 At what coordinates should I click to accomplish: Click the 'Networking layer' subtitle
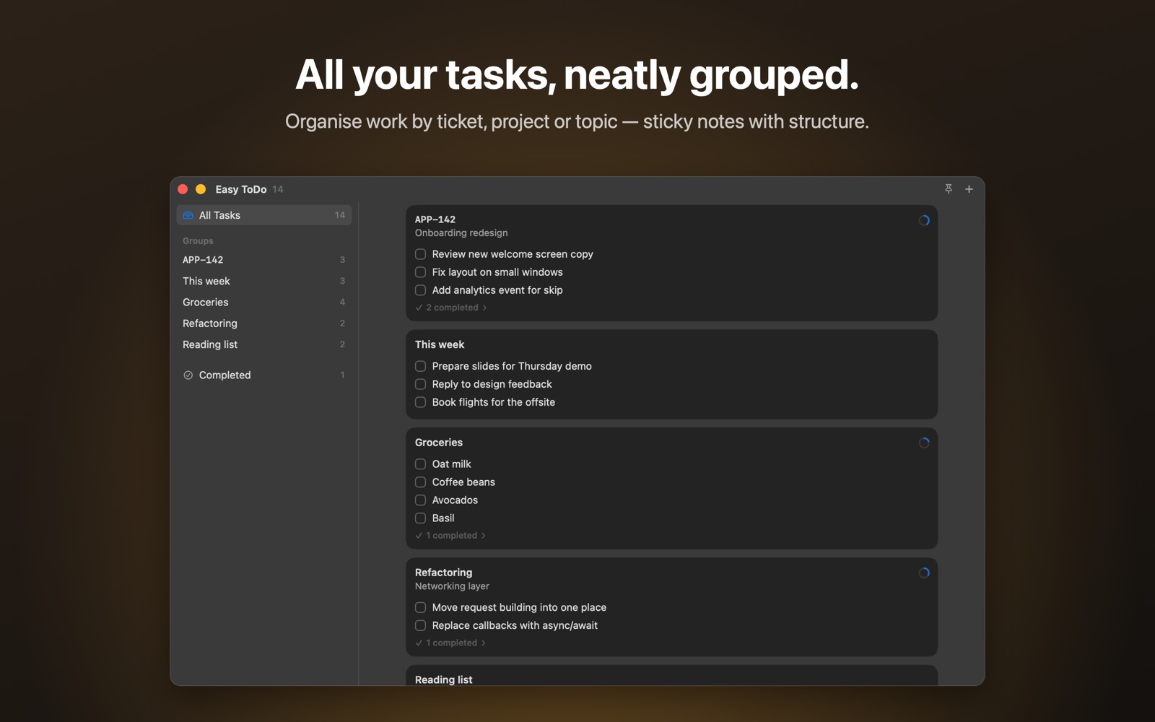coord(452,586)
